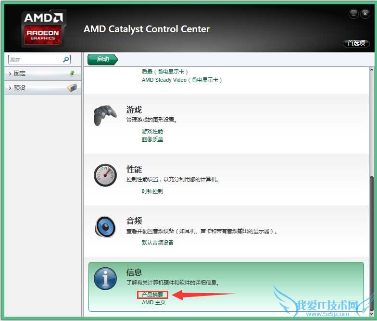Open the speaker icon for 音频
Screen dimensions: 377x321
tap(105, 227)
